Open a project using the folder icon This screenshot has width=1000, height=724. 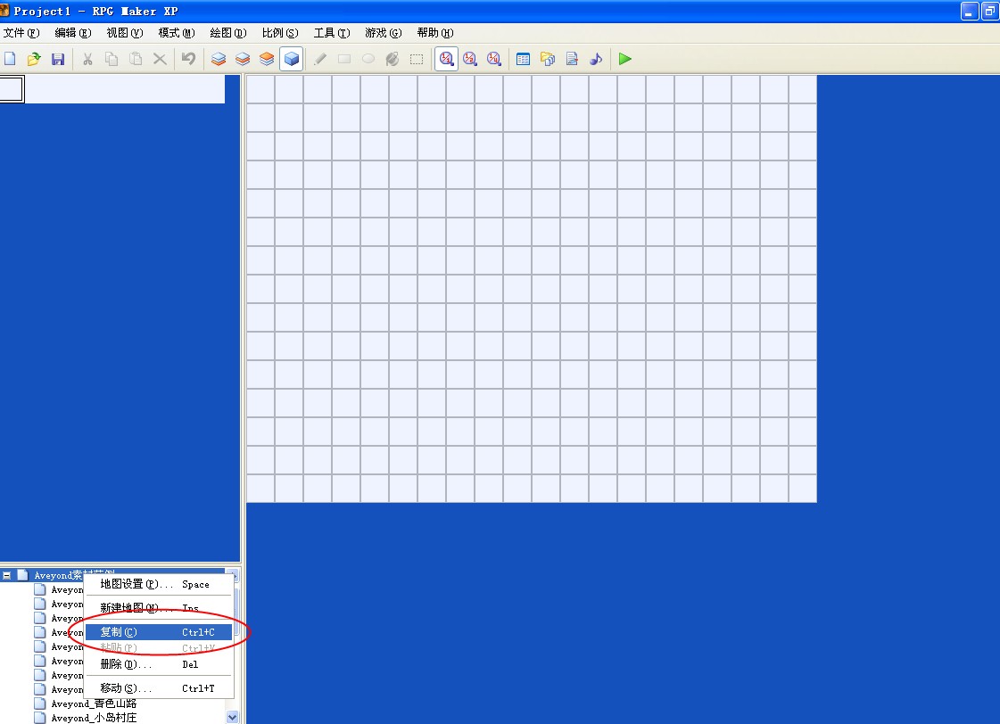34,59
